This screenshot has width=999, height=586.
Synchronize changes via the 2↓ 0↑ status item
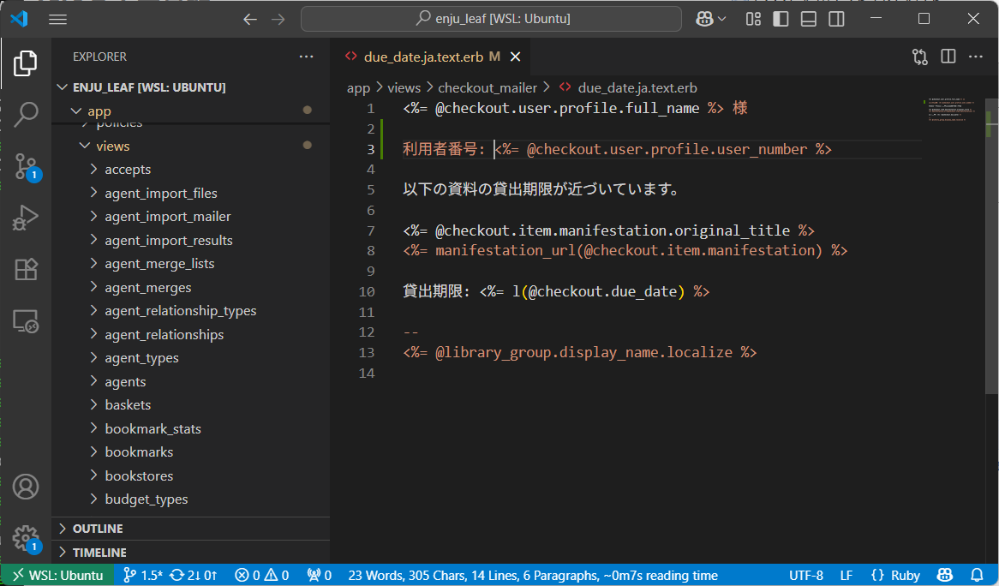pos(194,575)
